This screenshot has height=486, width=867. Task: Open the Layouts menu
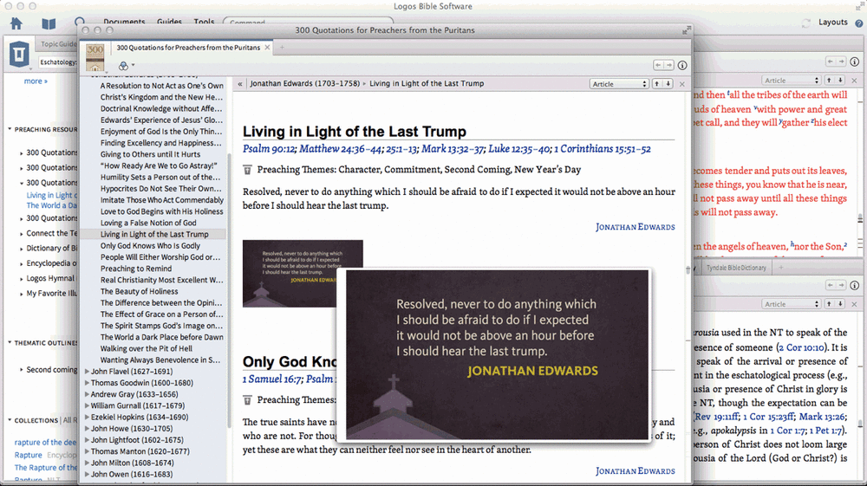pyautogui.click(x=832, y=23)
